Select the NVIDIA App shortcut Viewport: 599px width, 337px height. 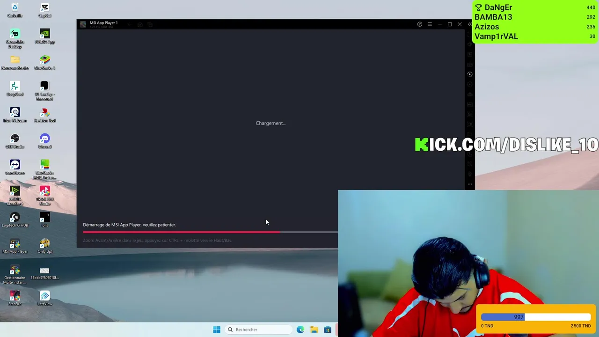tap(44, 37)
